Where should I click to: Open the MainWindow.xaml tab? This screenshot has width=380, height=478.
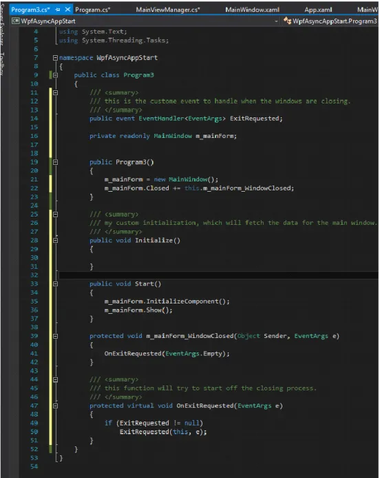(x=252, y=10)
